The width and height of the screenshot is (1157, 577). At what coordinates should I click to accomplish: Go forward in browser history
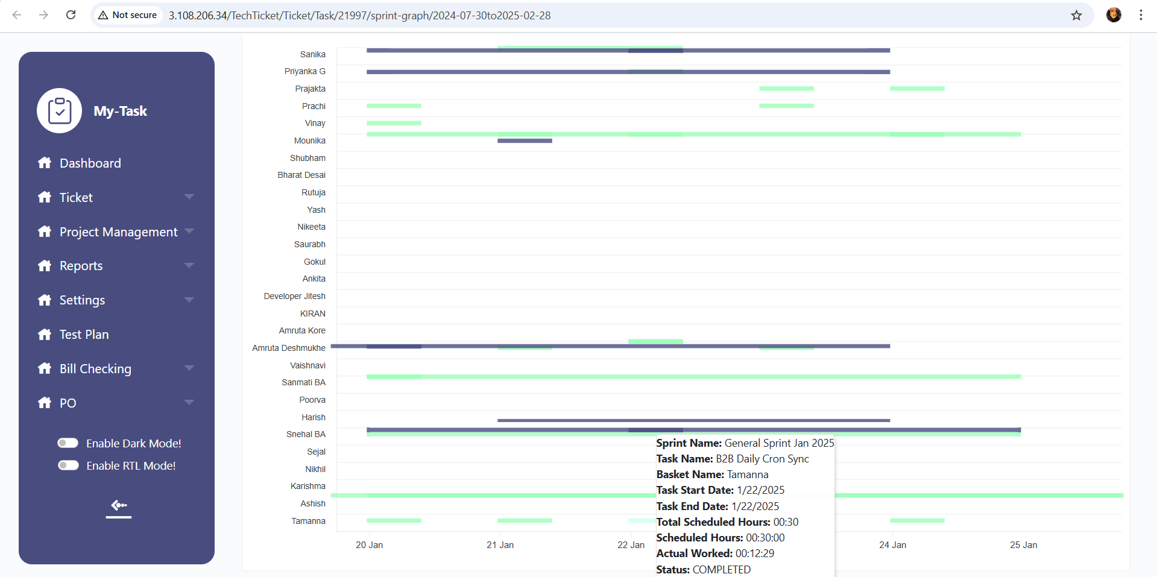(43, 15)
